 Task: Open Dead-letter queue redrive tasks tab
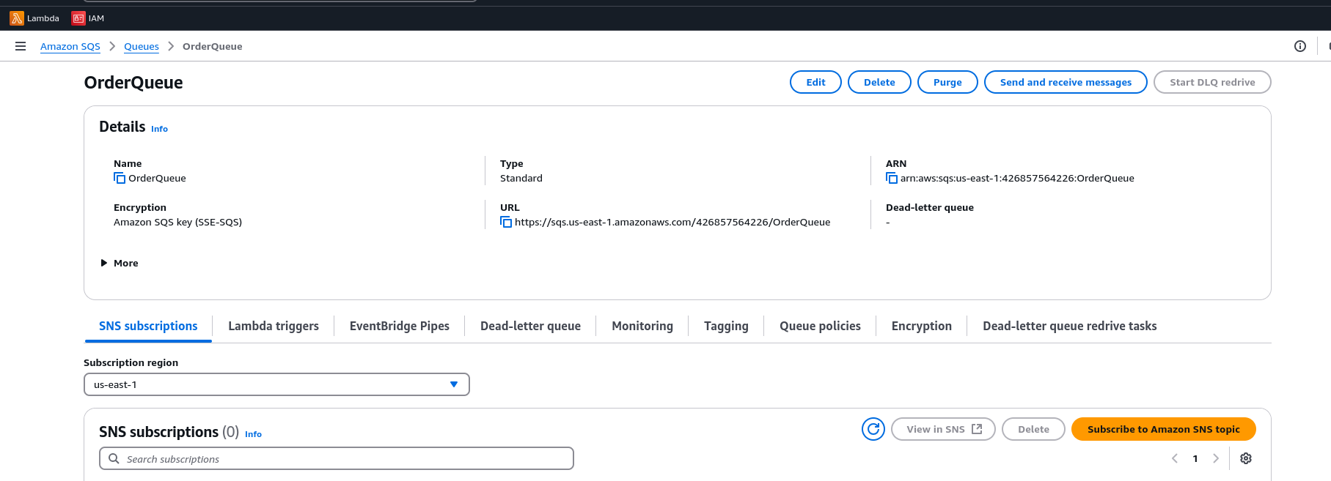click(1070, 326)
